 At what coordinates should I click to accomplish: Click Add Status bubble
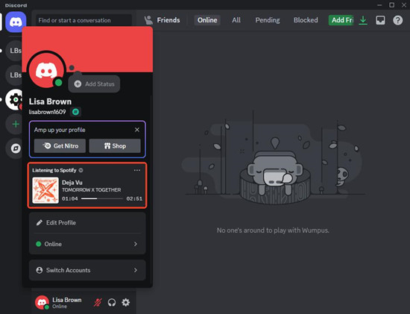(94, 84)
